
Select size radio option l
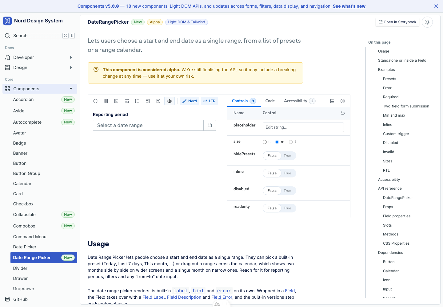(291, 142)
